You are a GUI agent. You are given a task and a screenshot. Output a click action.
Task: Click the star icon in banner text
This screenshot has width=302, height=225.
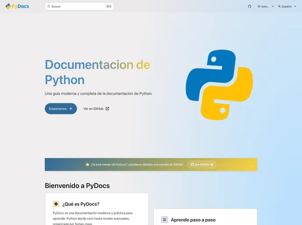tap(87, 164)
